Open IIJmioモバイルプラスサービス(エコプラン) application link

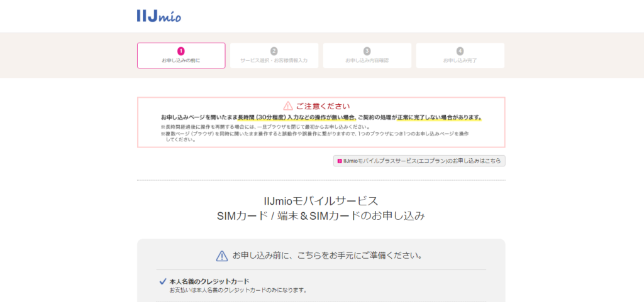click(419, 161)
